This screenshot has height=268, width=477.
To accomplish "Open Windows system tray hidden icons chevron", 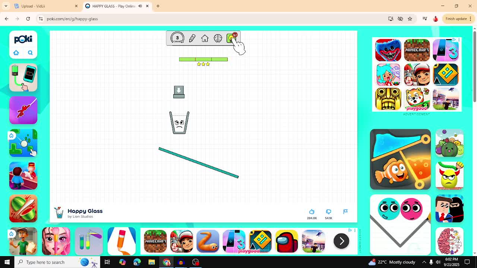I will click(424, 262).
